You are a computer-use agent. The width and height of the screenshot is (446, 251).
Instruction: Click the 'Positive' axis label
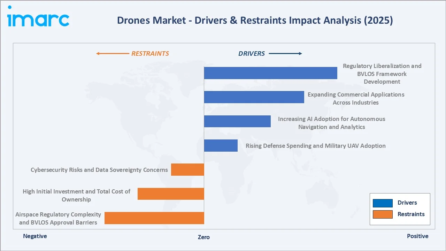click(417, 236)
